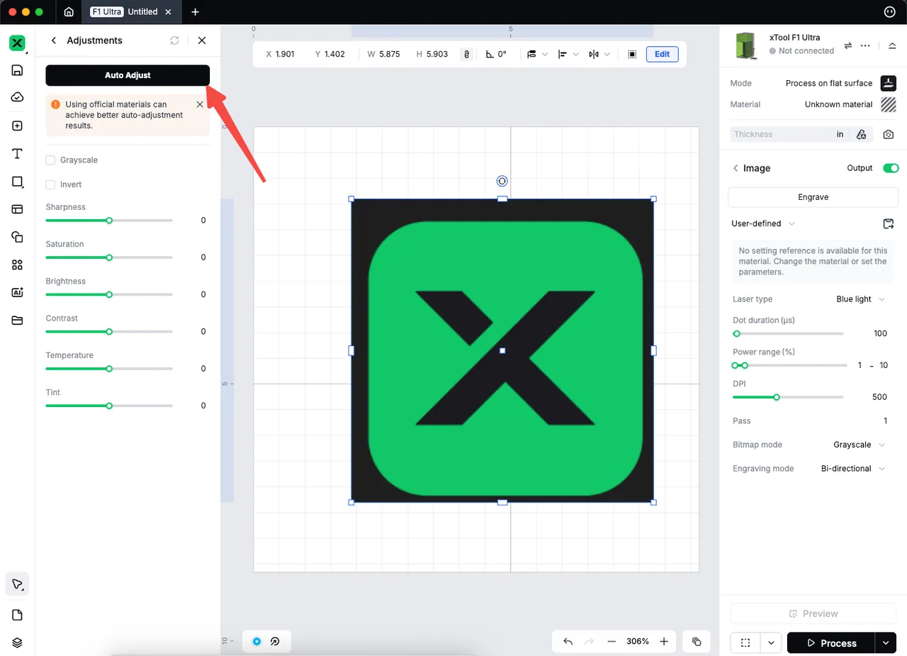Viewport: 907px width, 656px height.
Task: Enable the Grayscale checkbox
Action: click(x=50, y=160)
